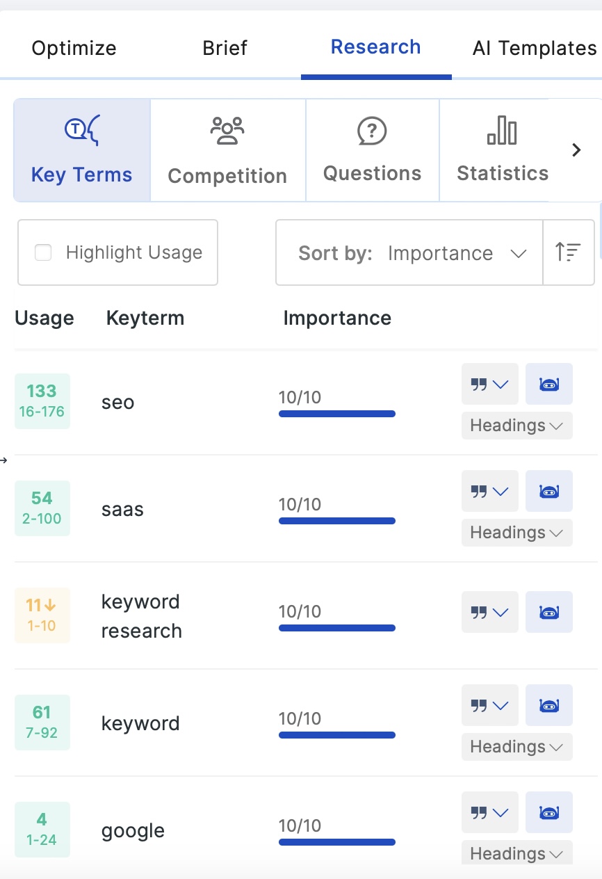Click the AI robot icon for google
Screen dimensions: 602x879
pyautogui.click(x=548, y=812)
